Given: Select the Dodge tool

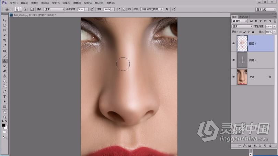Looking at the screenshot, I should [4, 86].
